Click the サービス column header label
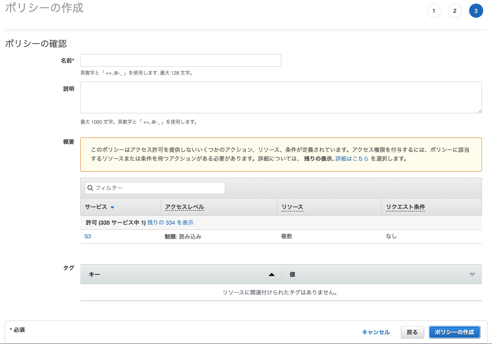 96,207
